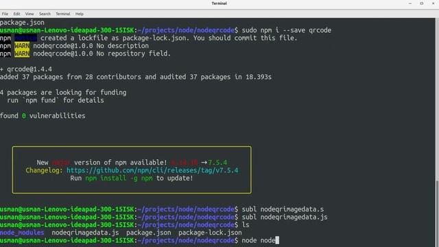
Task: Click 'found 0 vulnerabilities' text
Action: (43, 116)
